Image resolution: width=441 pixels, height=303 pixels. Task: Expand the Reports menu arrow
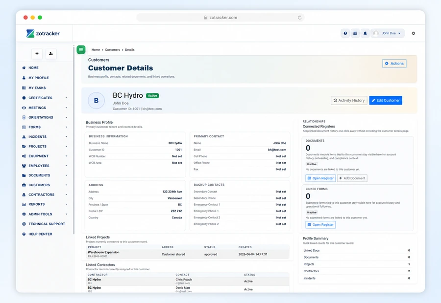point(66,204)
